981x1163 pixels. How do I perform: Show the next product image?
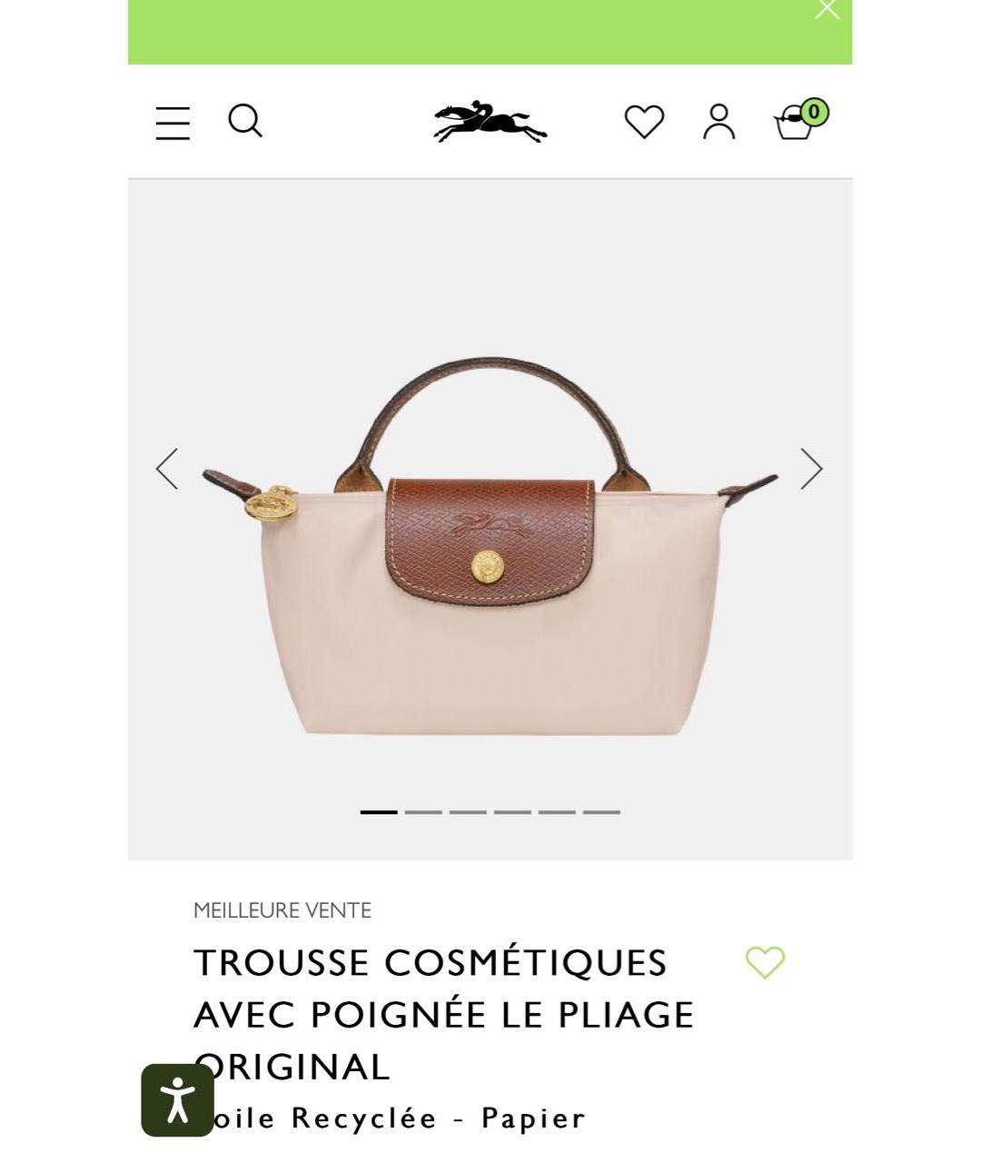(811, 469)
